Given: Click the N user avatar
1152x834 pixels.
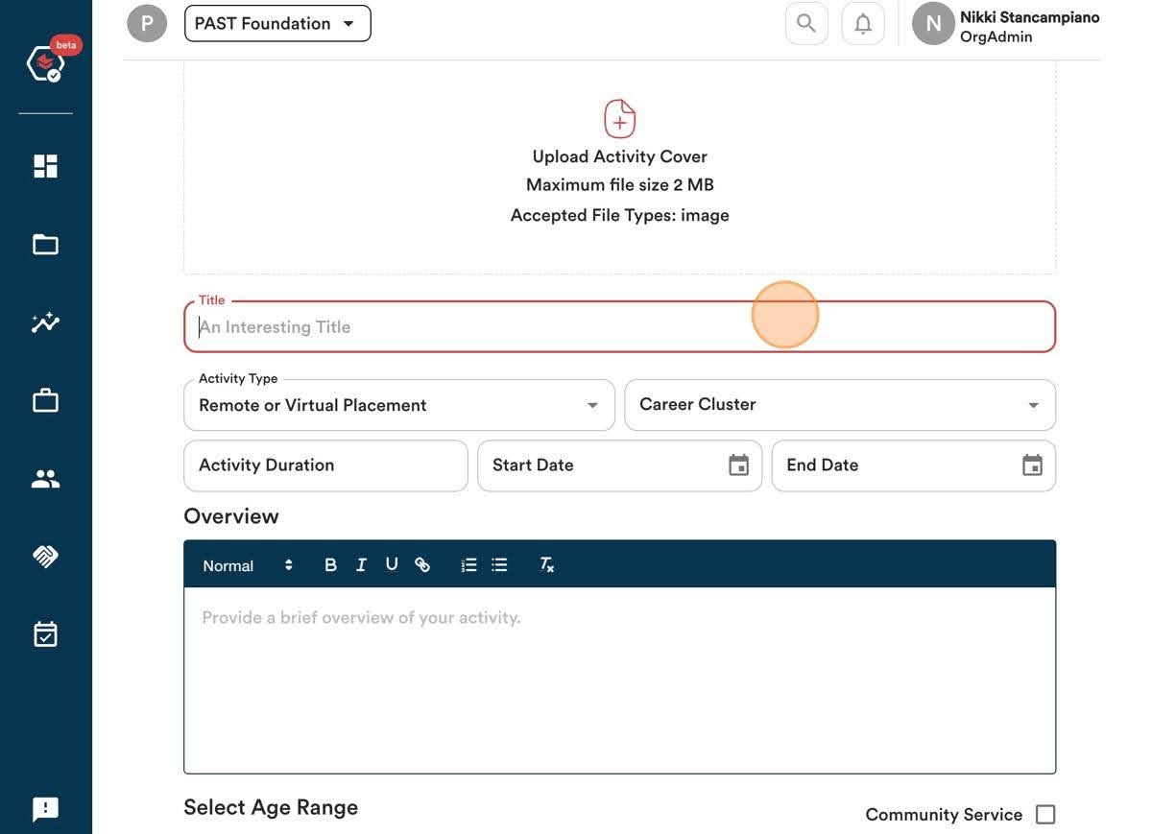Looking at the screenshot, I should (x=933, y=23).
